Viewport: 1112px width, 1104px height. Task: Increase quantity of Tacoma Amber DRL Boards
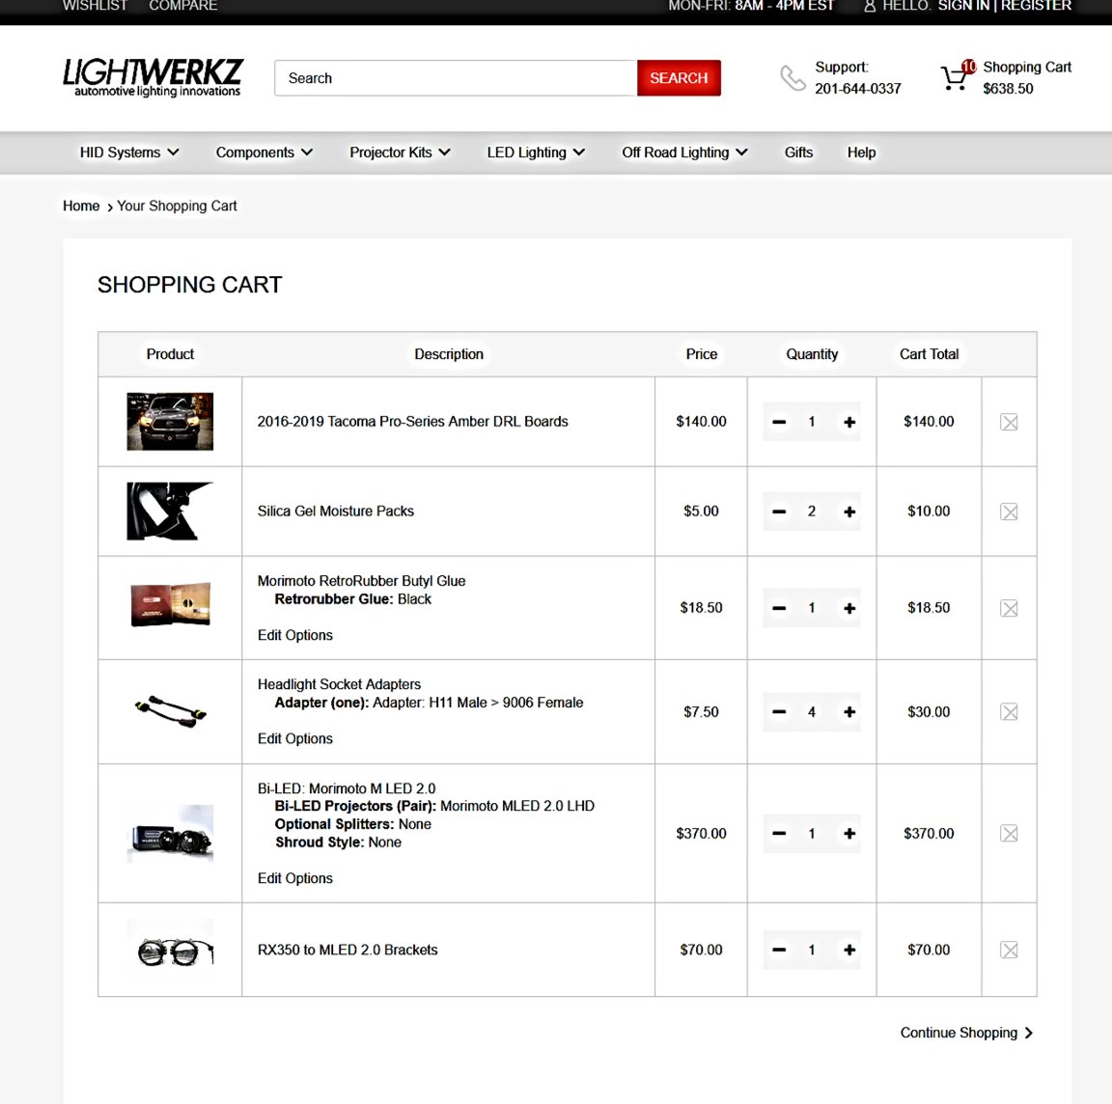848,422
